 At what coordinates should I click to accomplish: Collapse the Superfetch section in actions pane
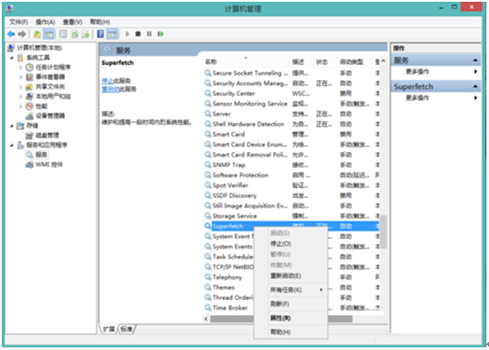[475, 86]
